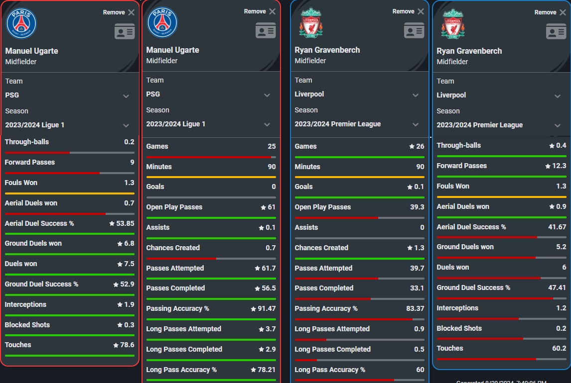Click Liverpool crest in the third panel

[310, 23]
